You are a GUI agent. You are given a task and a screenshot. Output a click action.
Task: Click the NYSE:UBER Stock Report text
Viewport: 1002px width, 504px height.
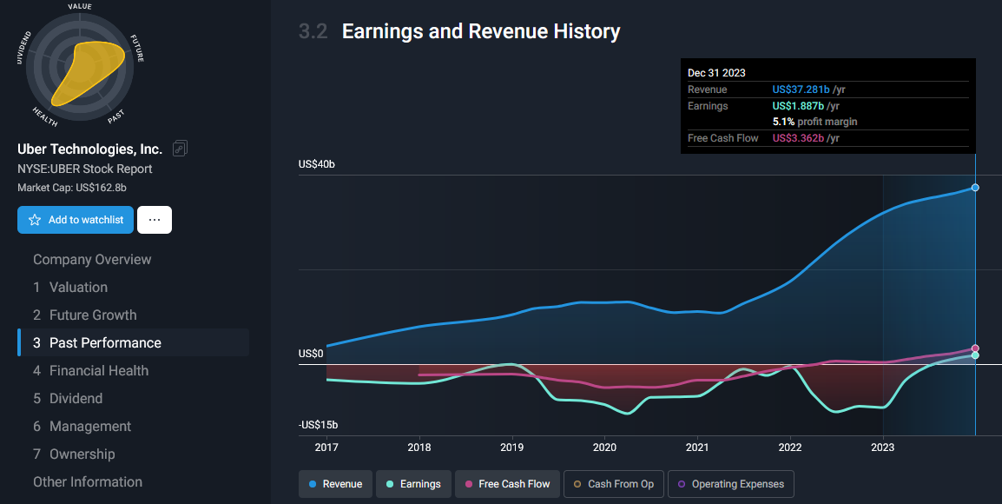tap(85, 169)
